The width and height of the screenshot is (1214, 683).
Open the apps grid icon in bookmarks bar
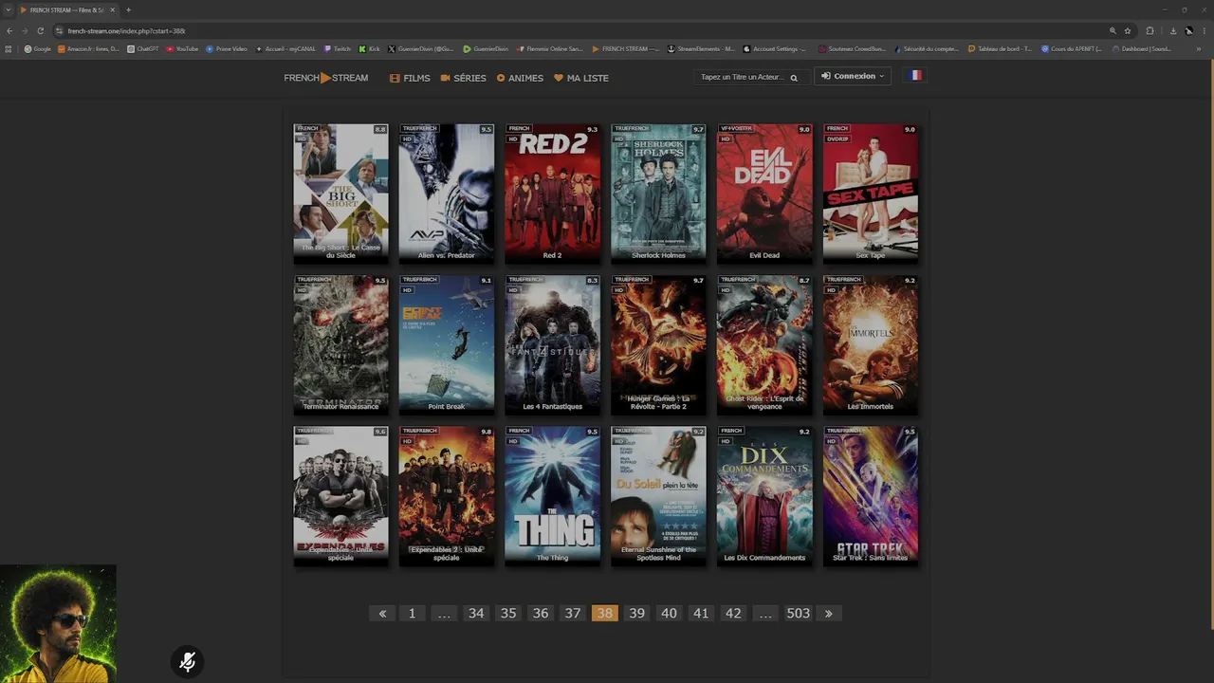point(9,48)
